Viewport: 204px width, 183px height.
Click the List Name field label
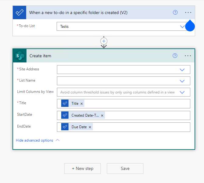[x=27, y=80]
